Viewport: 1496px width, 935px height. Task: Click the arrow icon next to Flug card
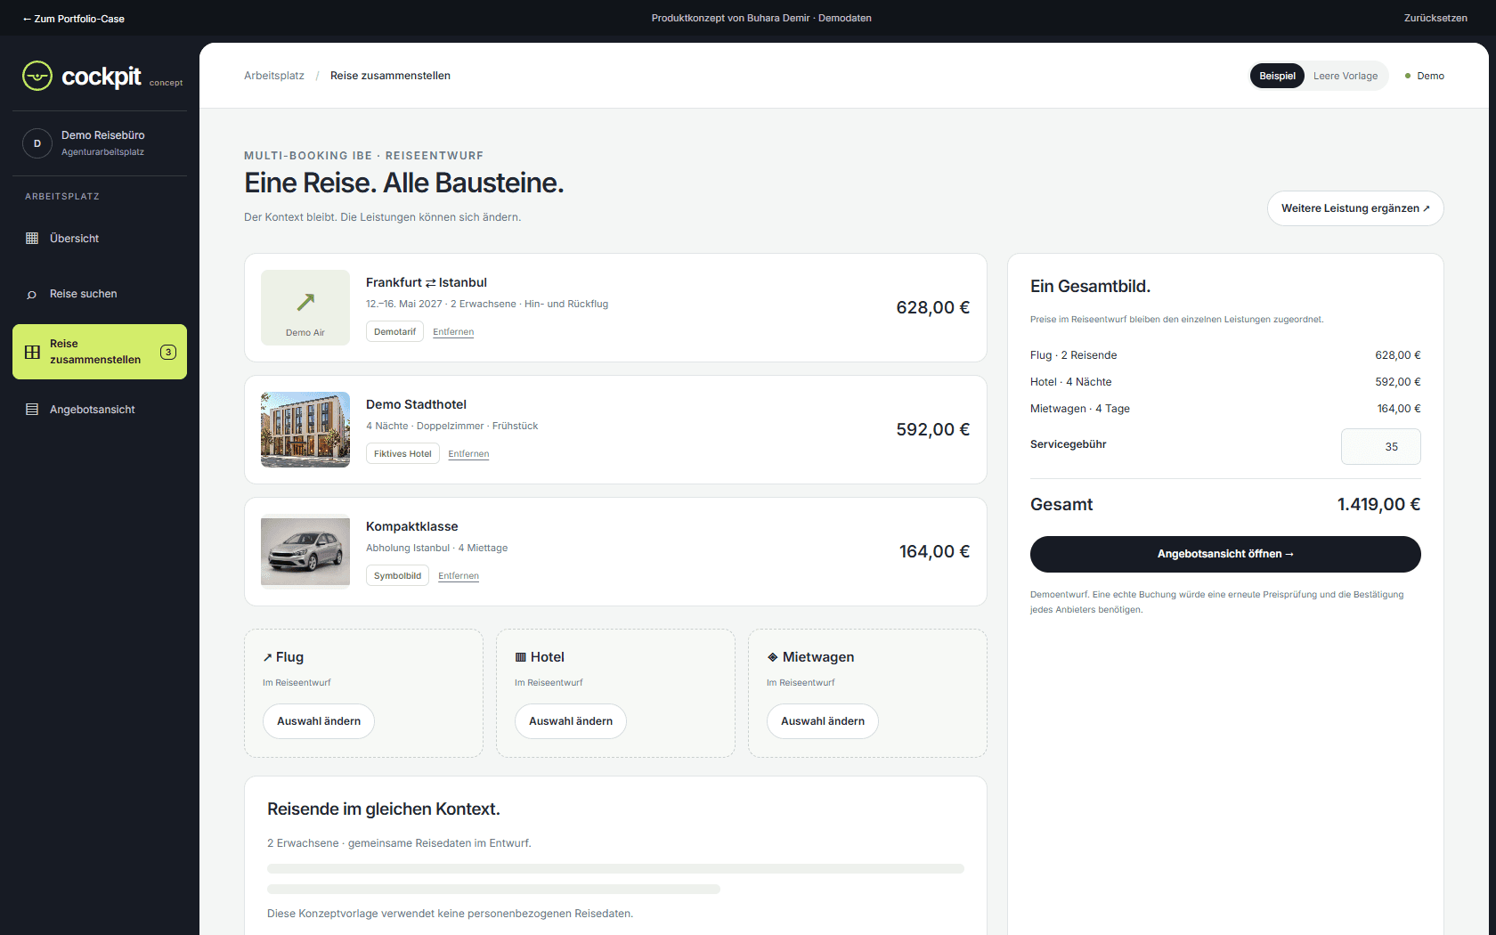tap(267, 657)
